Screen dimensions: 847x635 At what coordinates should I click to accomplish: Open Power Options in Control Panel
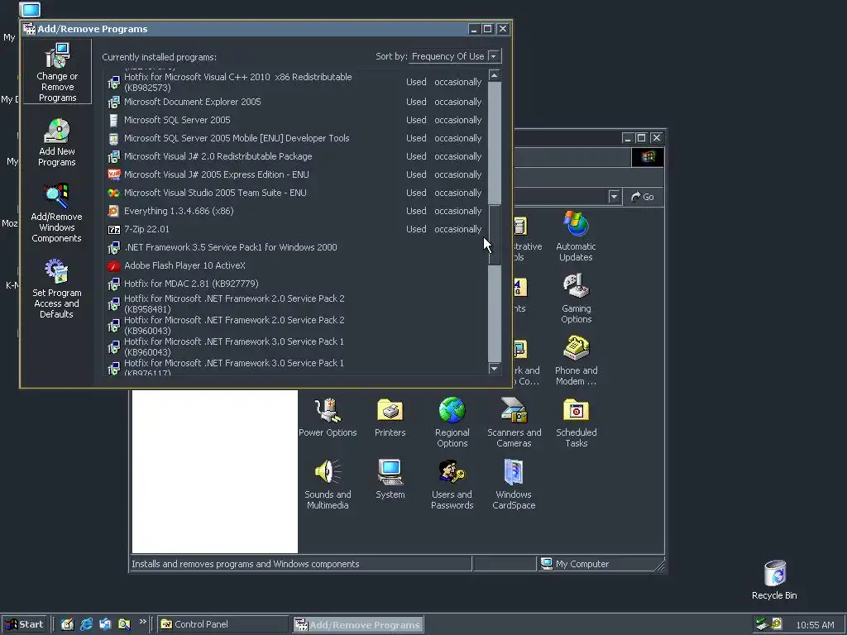pyautogui.click(x=328, y=418)
